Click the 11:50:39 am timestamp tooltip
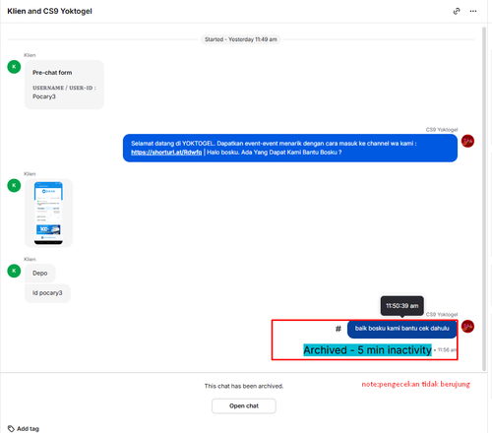 coord(401,306)
